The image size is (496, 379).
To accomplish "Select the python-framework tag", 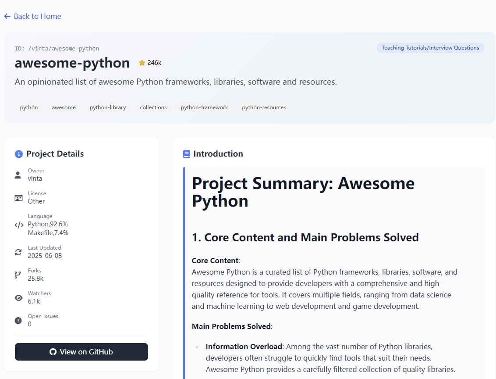I will point(204,107).
